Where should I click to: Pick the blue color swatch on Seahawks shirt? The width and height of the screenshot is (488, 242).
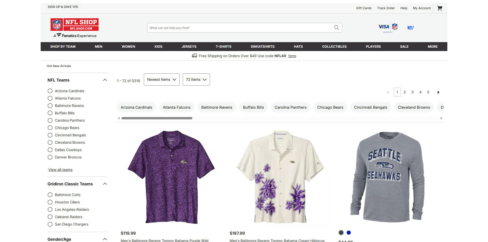click(x=349, y=233)
